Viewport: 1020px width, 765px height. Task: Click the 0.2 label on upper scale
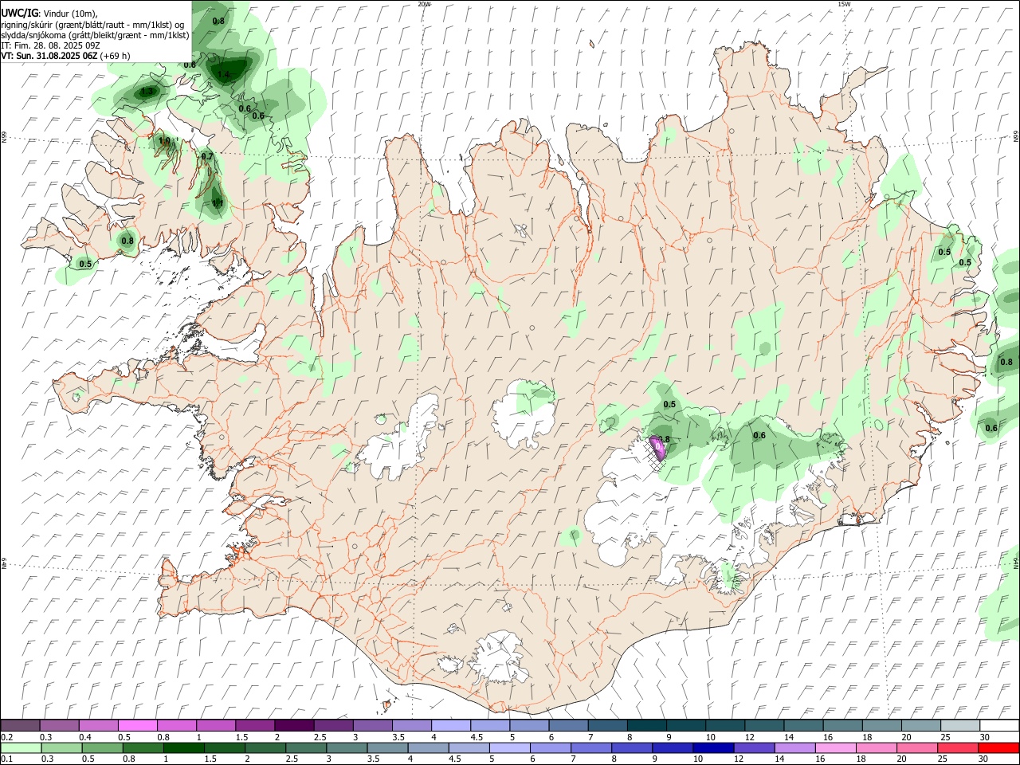[6, 737]
